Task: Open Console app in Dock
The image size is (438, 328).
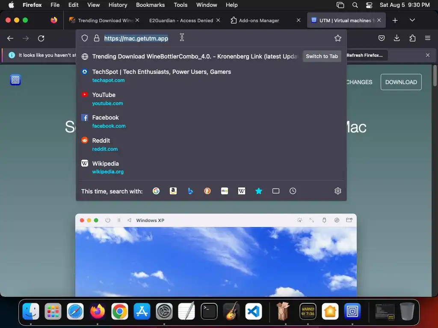Action: click(x=308, y=311)
